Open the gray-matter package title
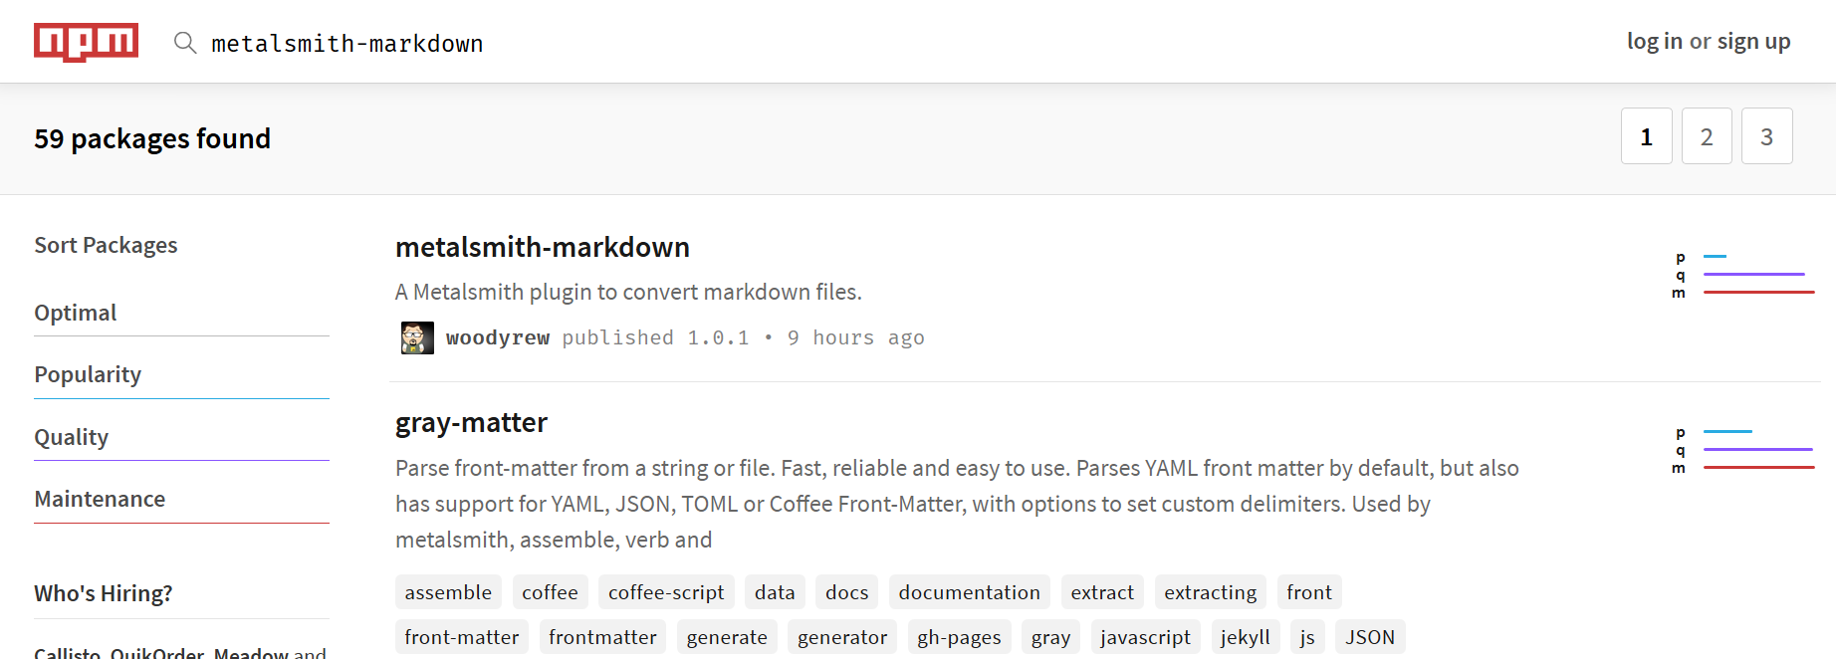 471,423
